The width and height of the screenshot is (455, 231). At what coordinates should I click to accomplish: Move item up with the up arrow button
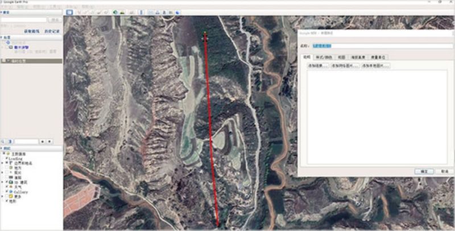[x=43, y=141]
